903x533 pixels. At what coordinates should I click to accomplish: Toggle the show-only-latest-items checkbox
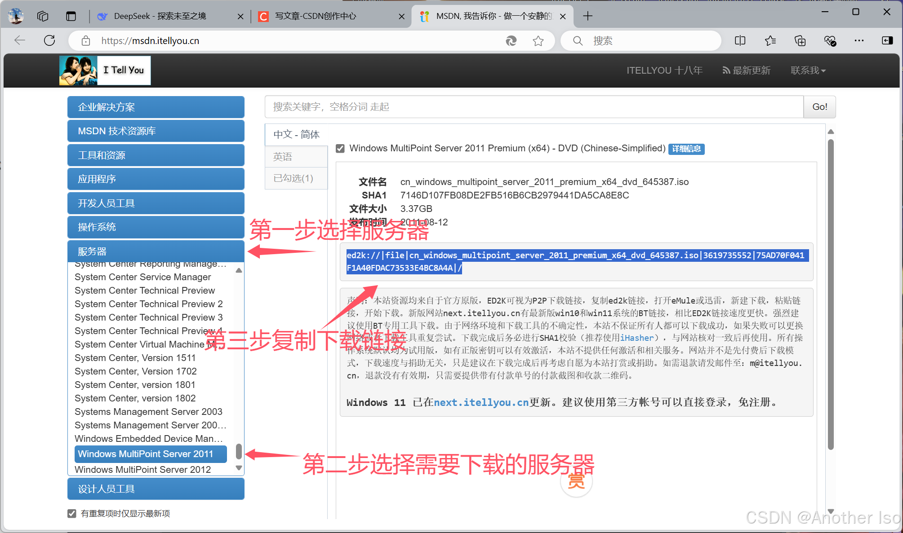(72, 513)
